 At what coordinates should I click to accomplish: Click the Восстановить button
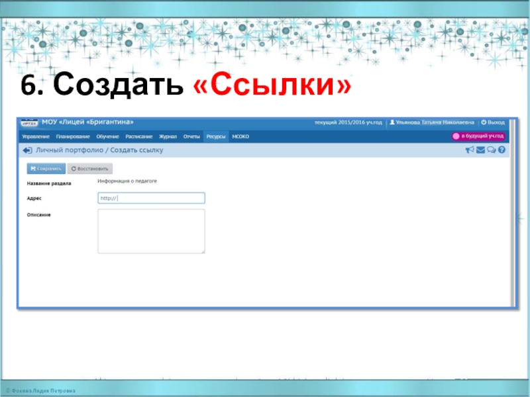[90, 169]
